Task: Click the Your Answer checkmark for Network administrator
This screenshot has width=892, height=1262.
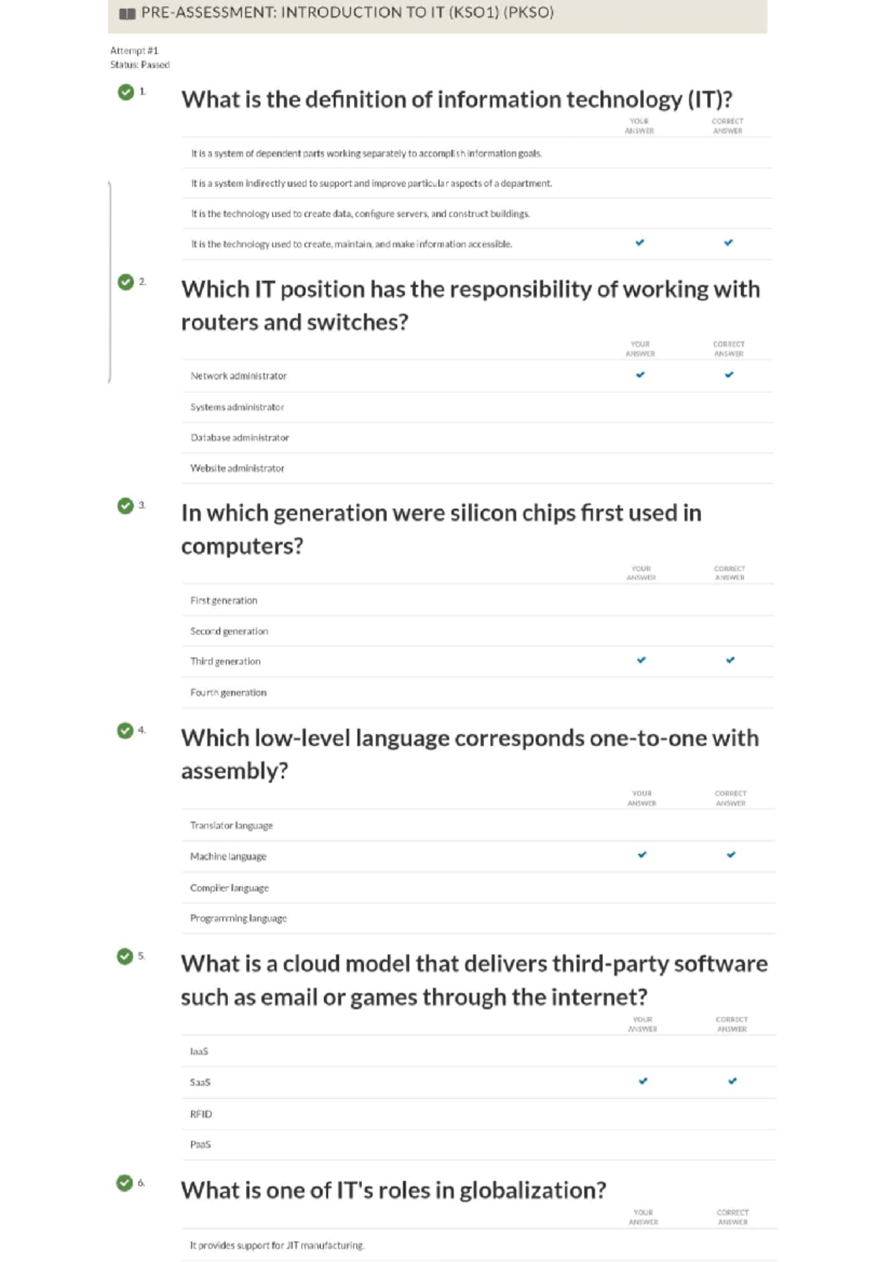Action: pos(640,375)
